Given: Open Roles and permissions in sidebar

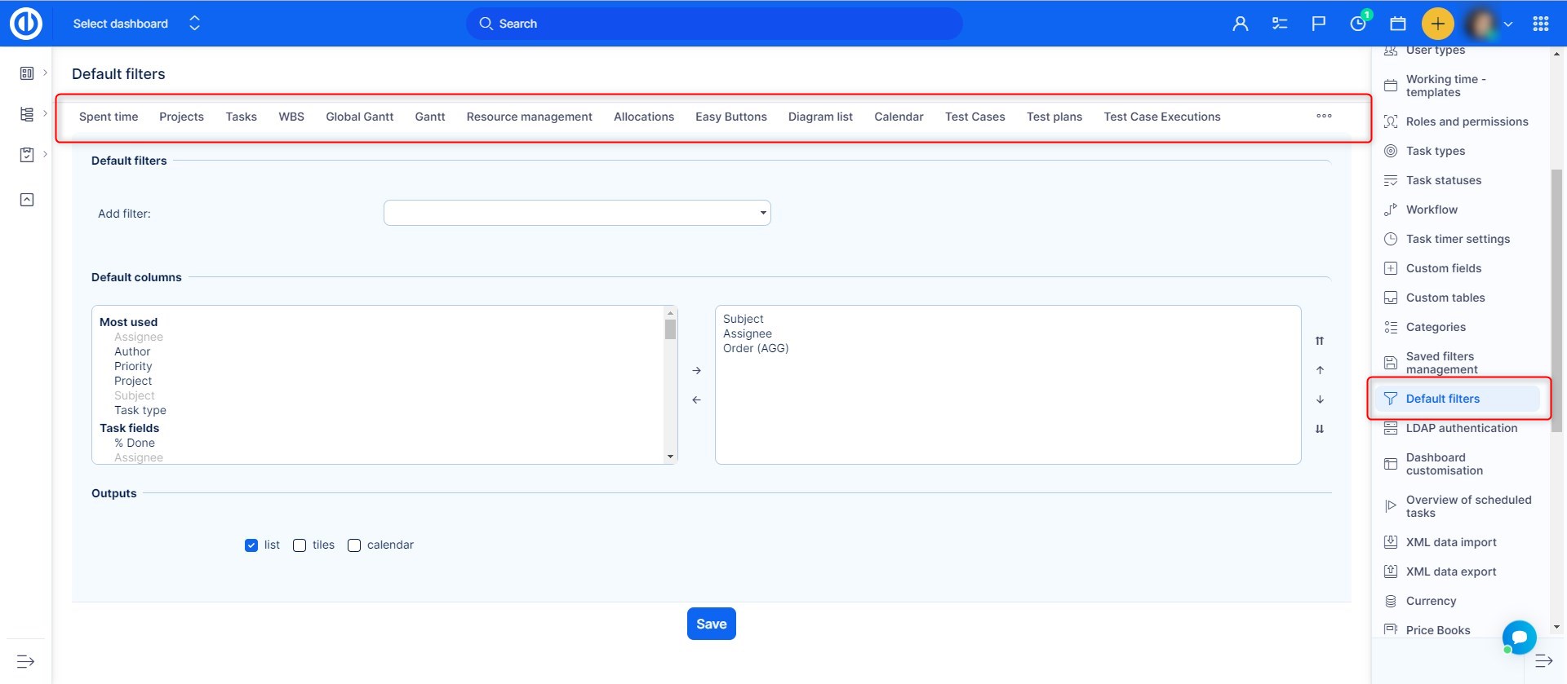Looking at the screenshot, I should coord(1466,121).
